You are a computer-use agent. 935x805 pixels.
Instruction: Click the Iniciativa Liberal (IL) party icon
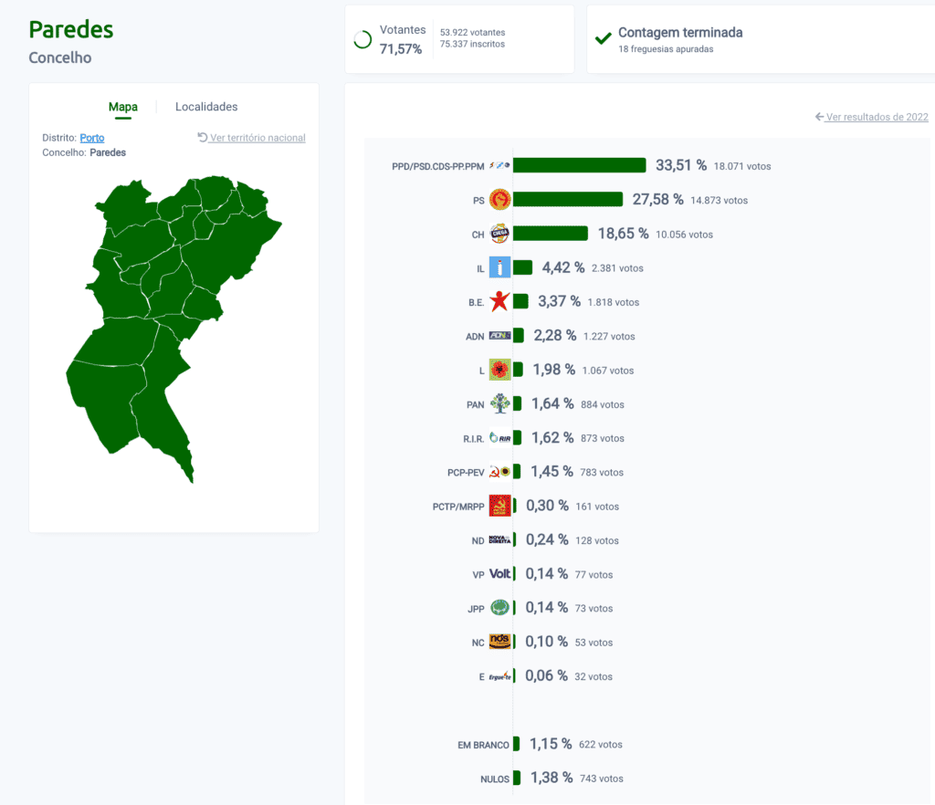[499, 267]
